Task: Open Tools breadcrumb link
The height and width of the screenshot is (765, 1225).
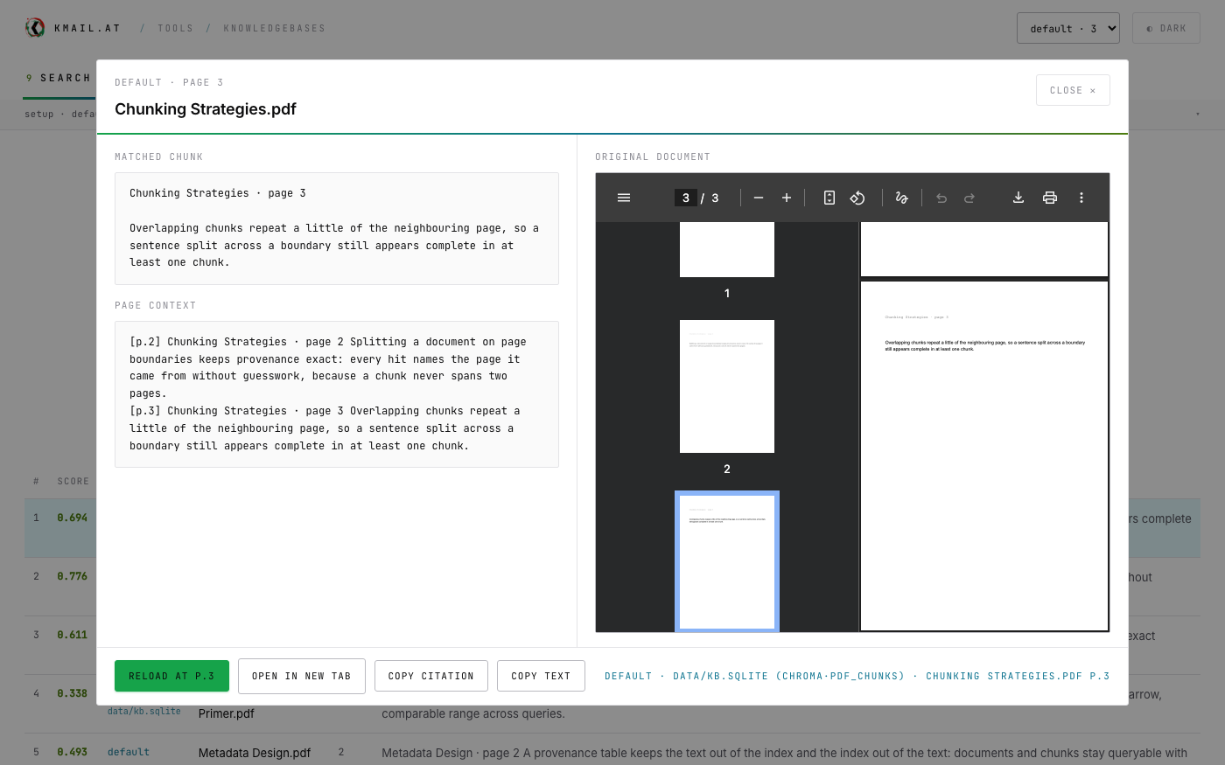Action: 176,28
